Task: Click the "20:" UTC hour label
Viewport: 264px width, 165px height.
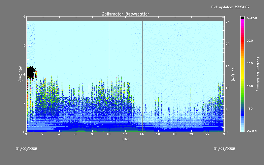Action: 191,134
